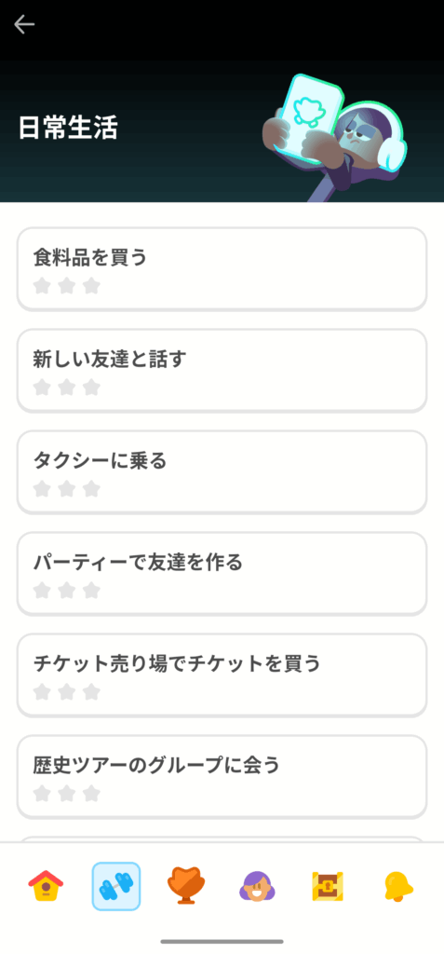Open the 食料品を買う lesson
The width and height of the screenshot is (444, 954).
222,269
